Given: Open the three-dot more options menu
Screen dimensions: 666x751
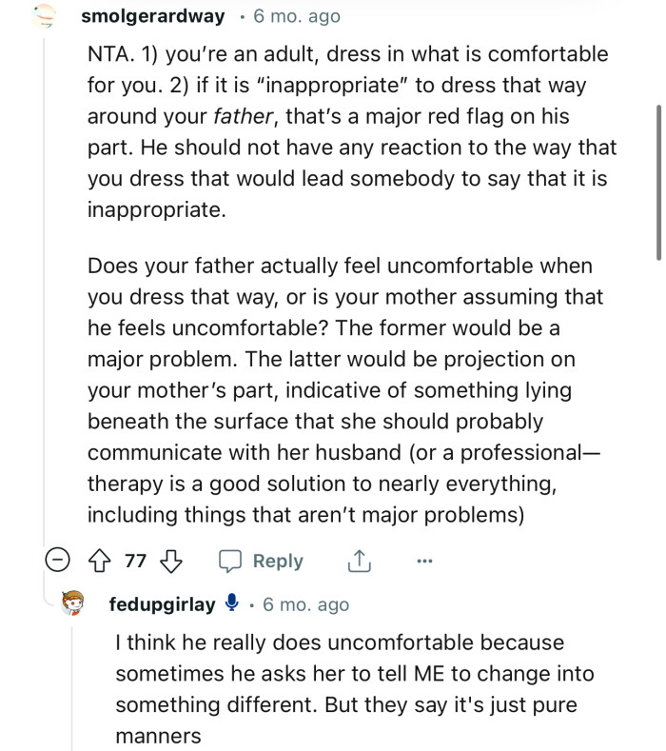Looking at the screenshot, I should tap(425, 561).
